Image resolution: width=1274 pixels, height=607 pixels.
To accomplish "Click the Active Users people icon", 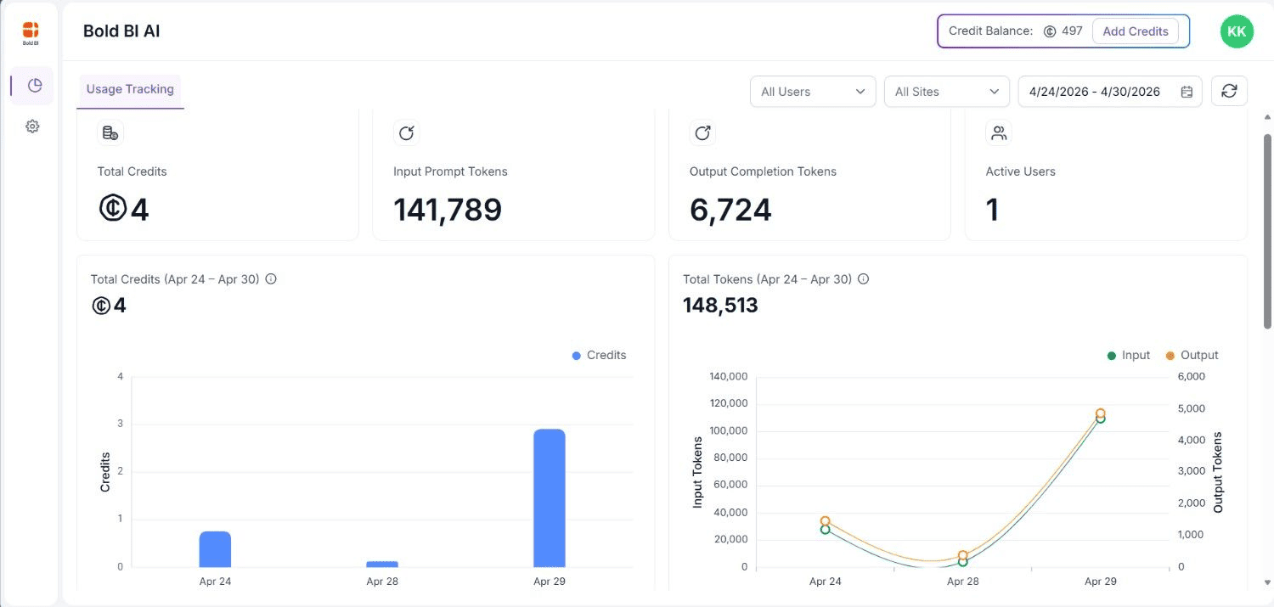I will tap(999, 132).
